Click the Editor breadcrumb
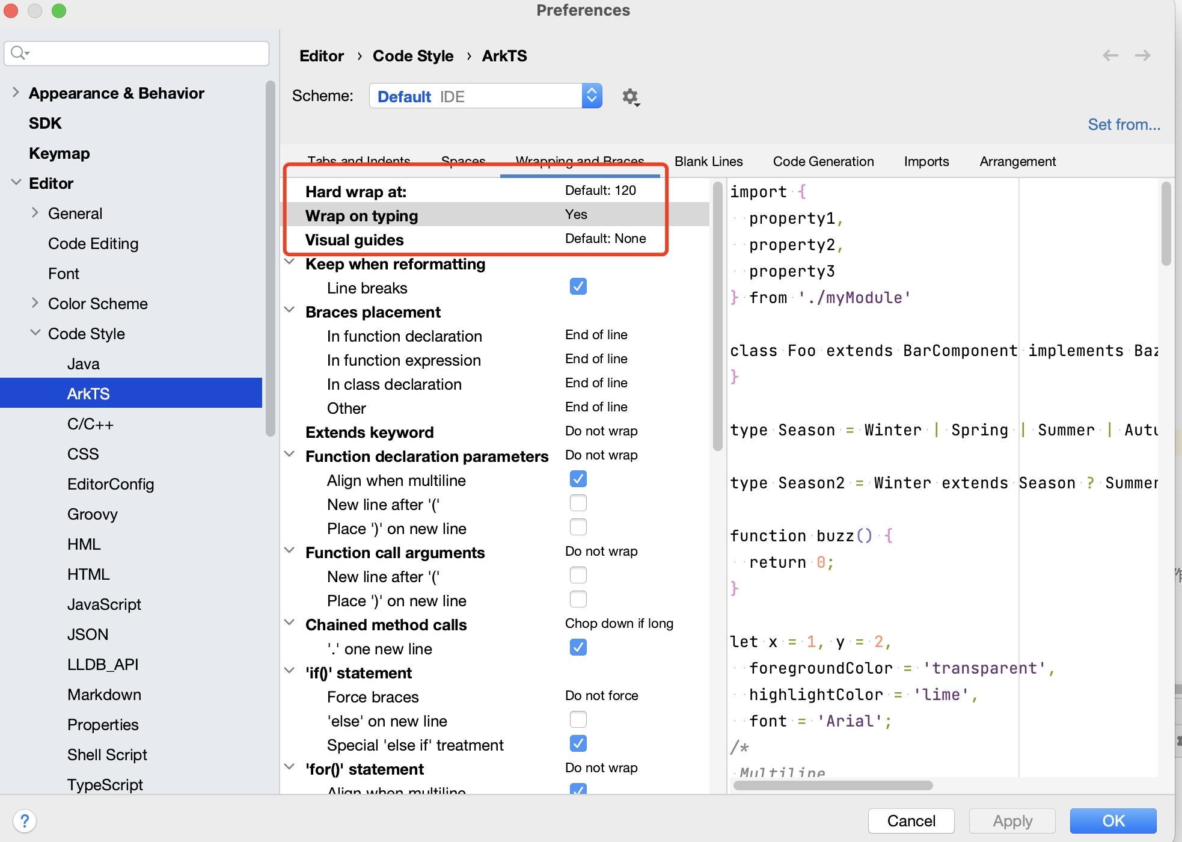 tap(322, 56)
